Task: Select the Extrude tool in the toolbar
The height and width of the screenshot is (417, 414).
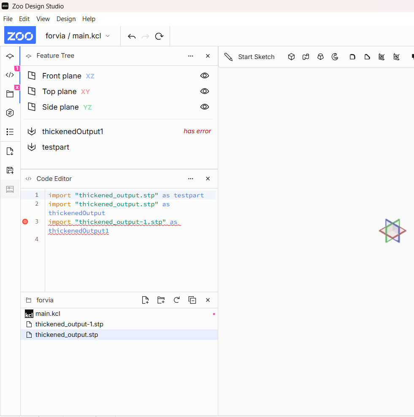Action: pos(291,57)
